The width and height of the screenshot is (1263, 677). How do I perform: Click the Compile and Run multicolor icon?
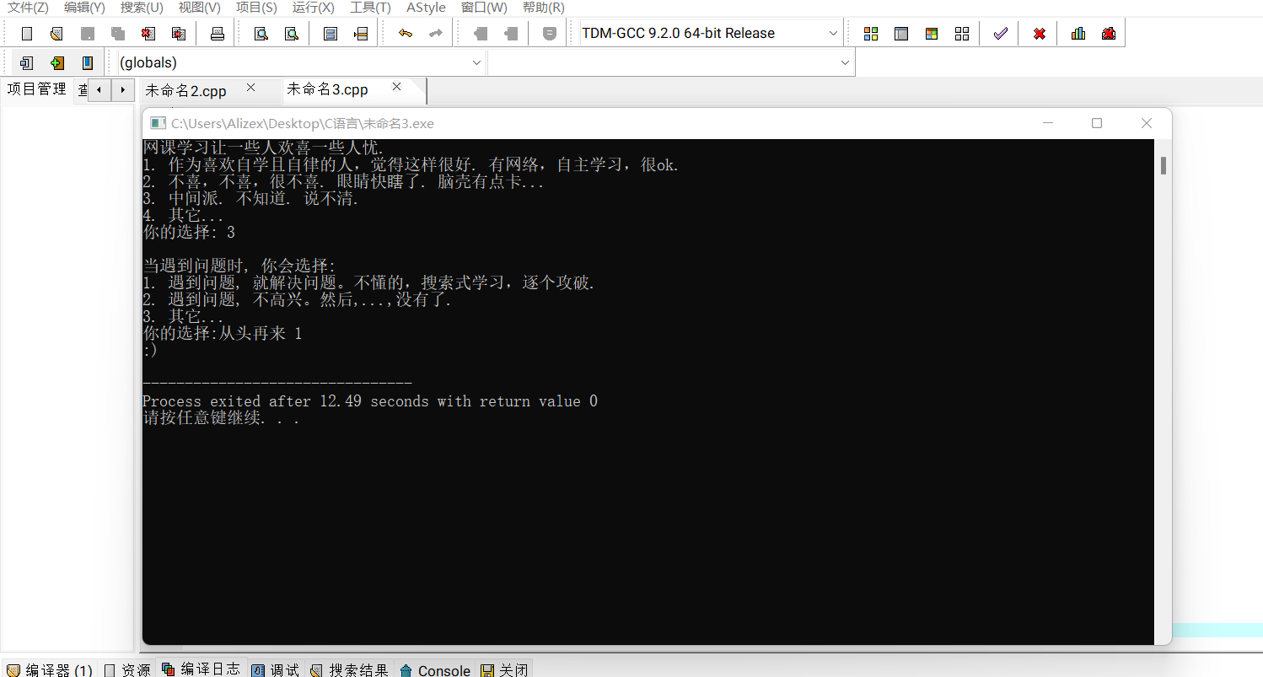(932, 34)
